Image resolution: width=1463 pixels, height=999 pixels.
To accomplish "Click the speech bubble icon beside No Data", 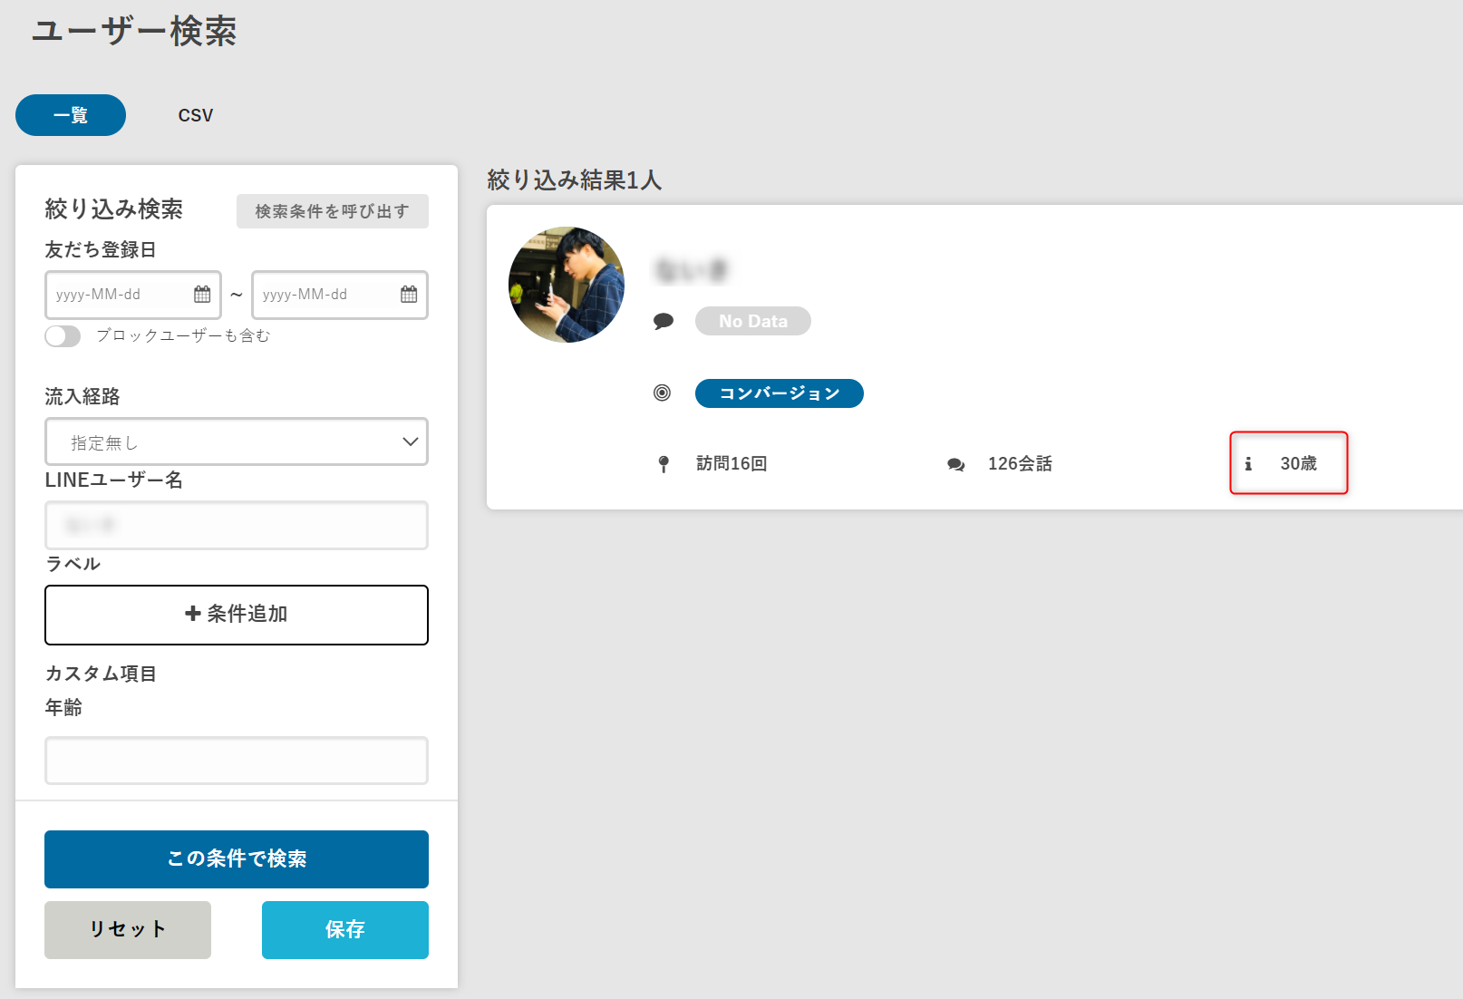I will tap(664, 321).
